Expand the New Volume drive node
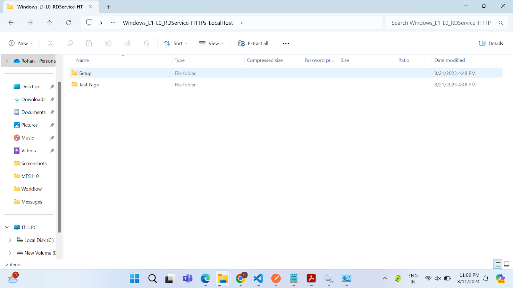This screenshot has height=288, width=513. 10,253
